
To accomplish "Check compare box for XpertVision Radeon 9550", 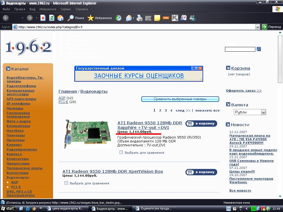I will [x=66, y=183].
